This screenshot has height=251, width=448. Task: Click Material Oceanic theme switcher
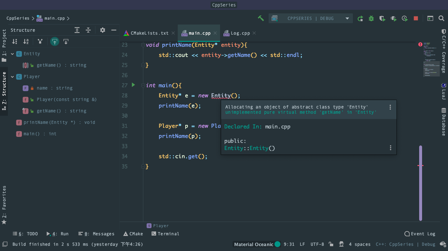click(257, 244)
